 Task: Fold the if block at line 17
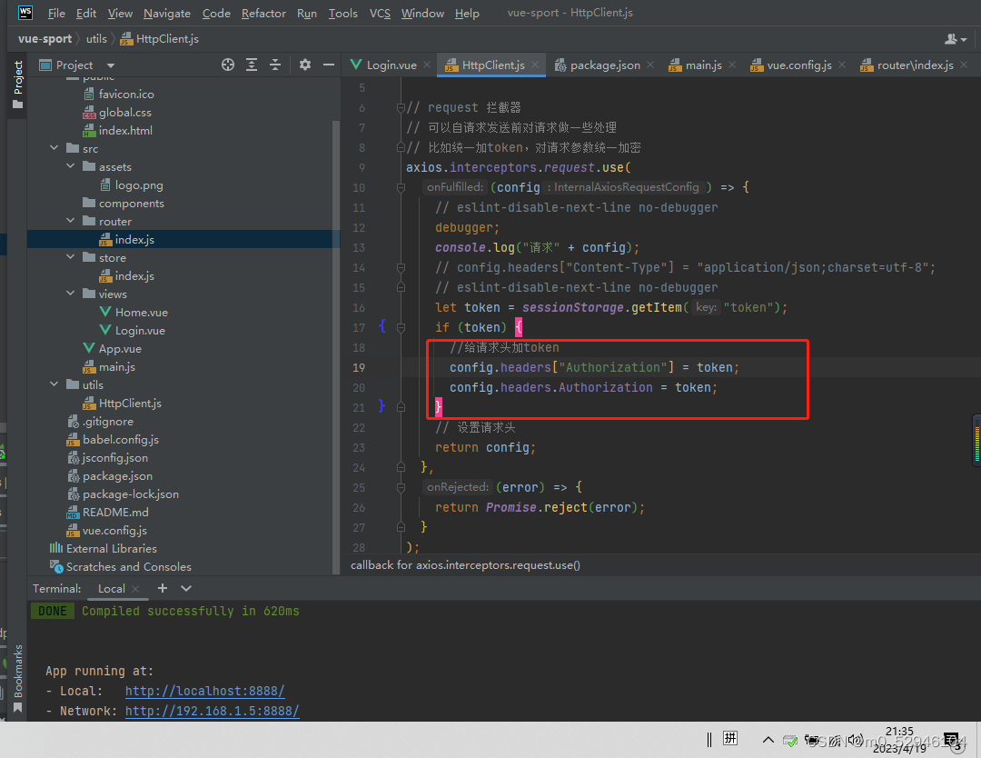point(401,327)
